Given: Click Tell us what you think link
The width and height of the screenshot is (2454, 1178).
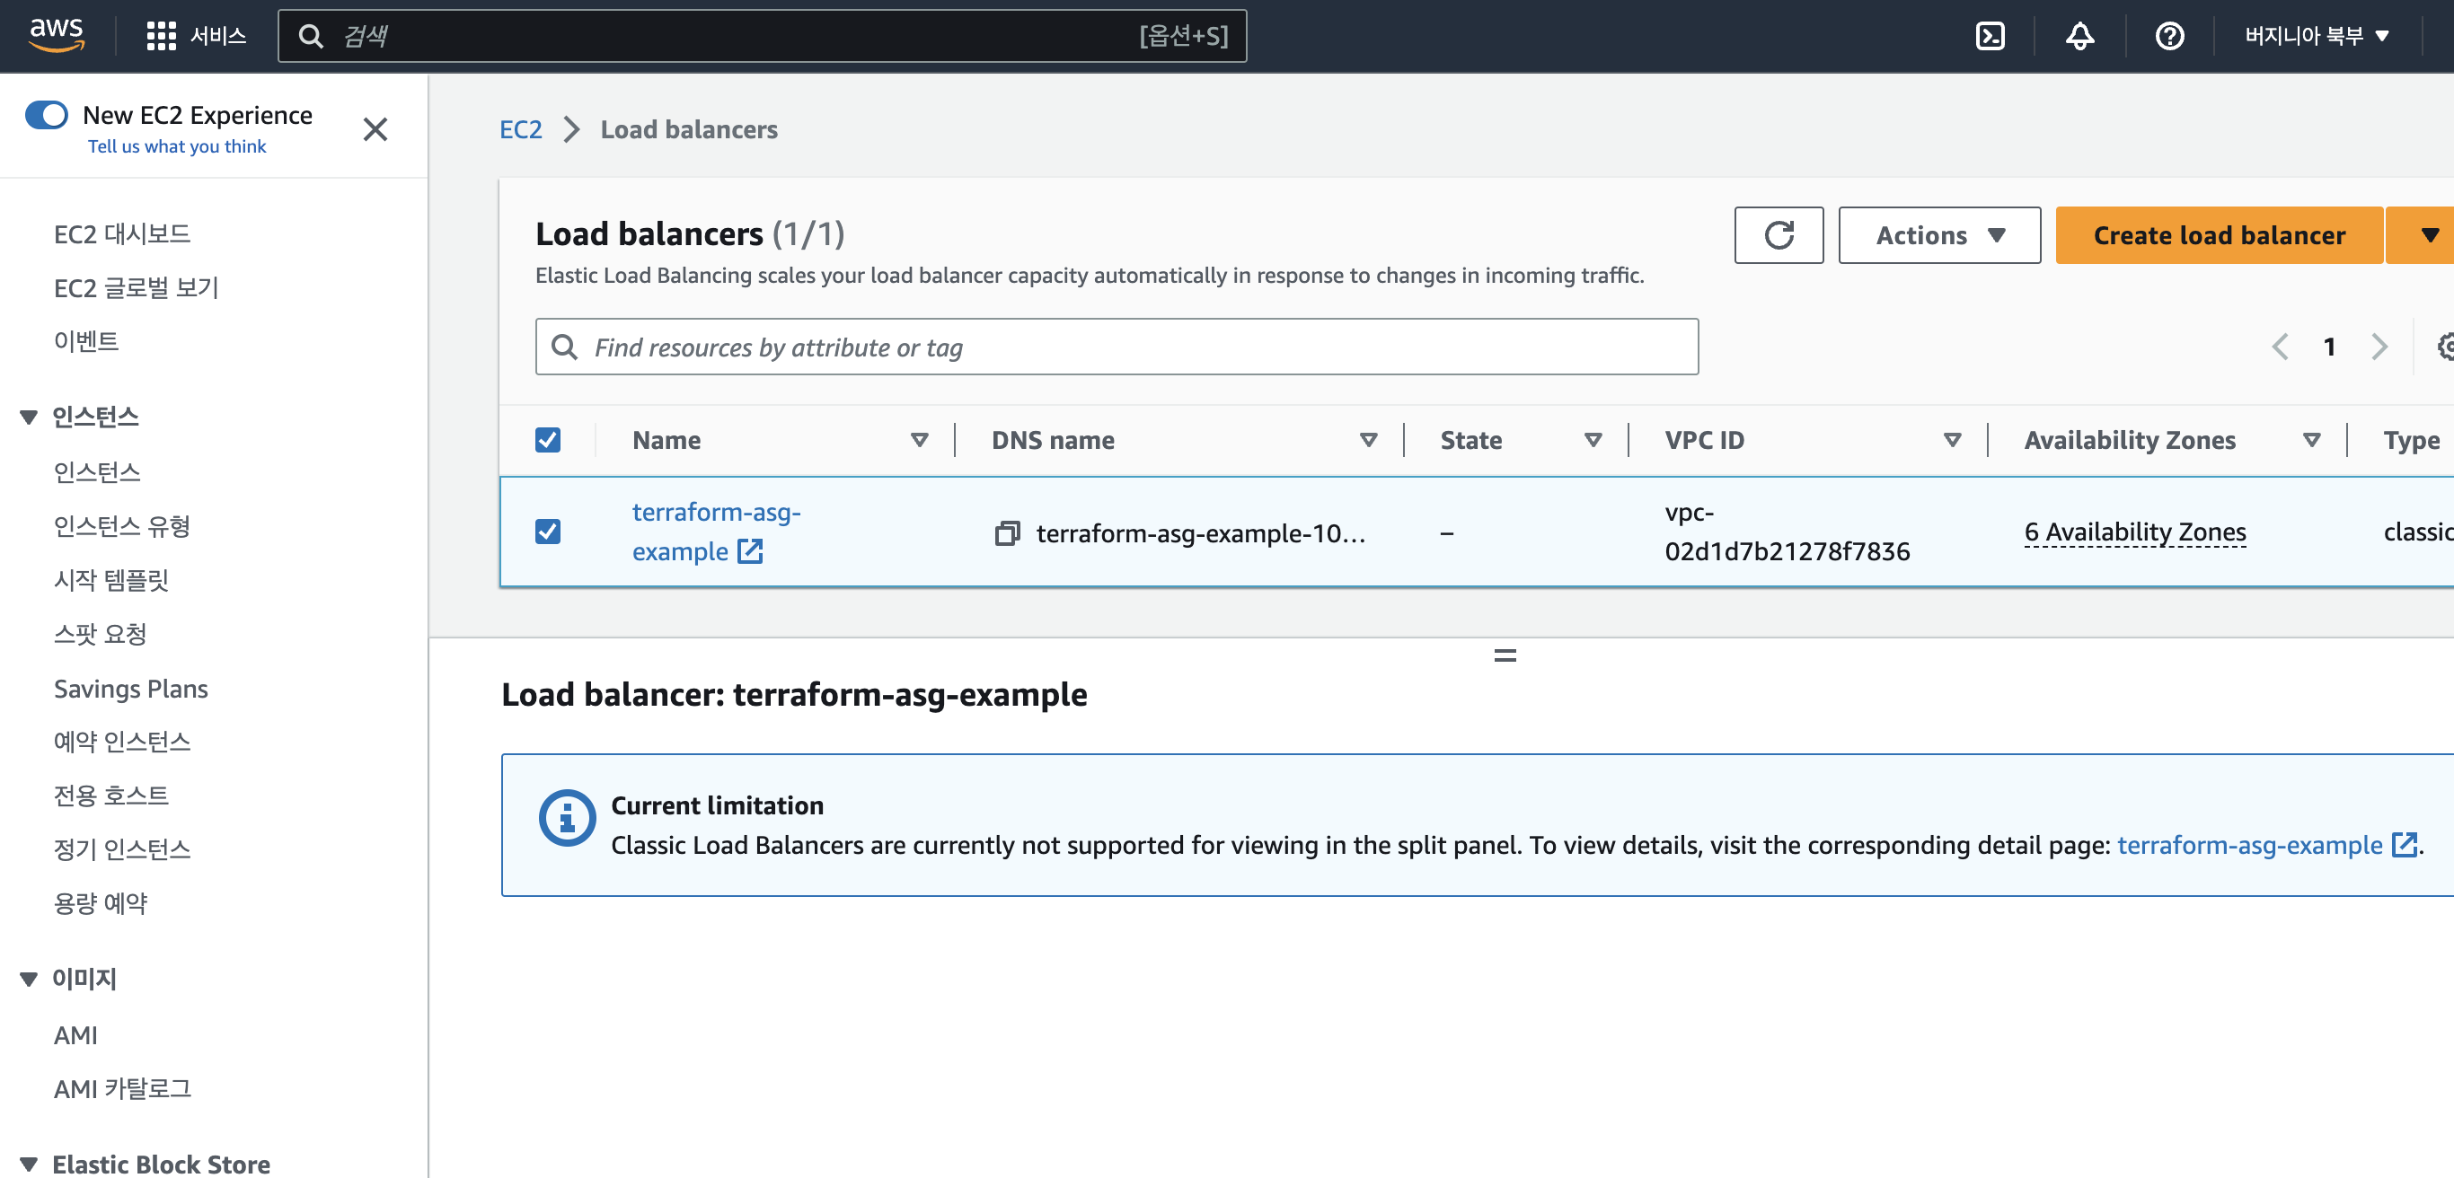Looking at the screenshot, I should point(177,146).
